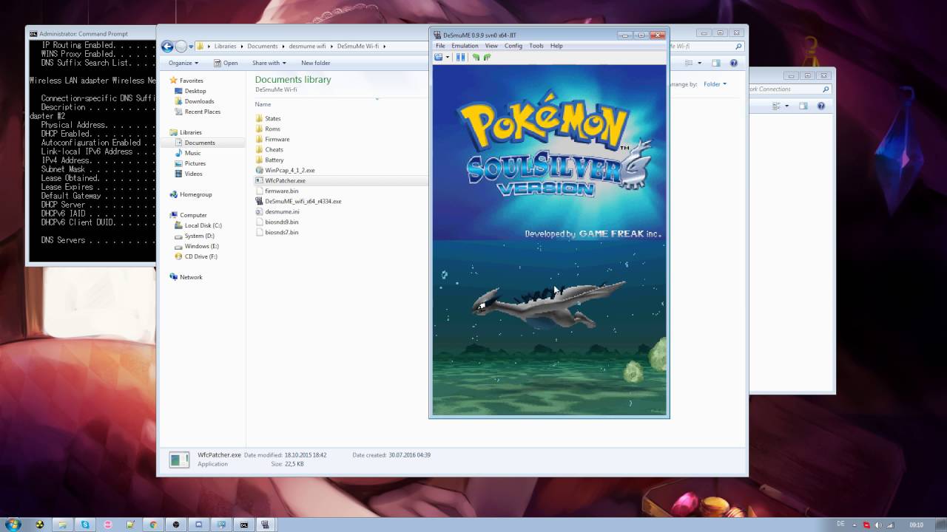Select Local Disk (C:) drive

tap(203, 225)
